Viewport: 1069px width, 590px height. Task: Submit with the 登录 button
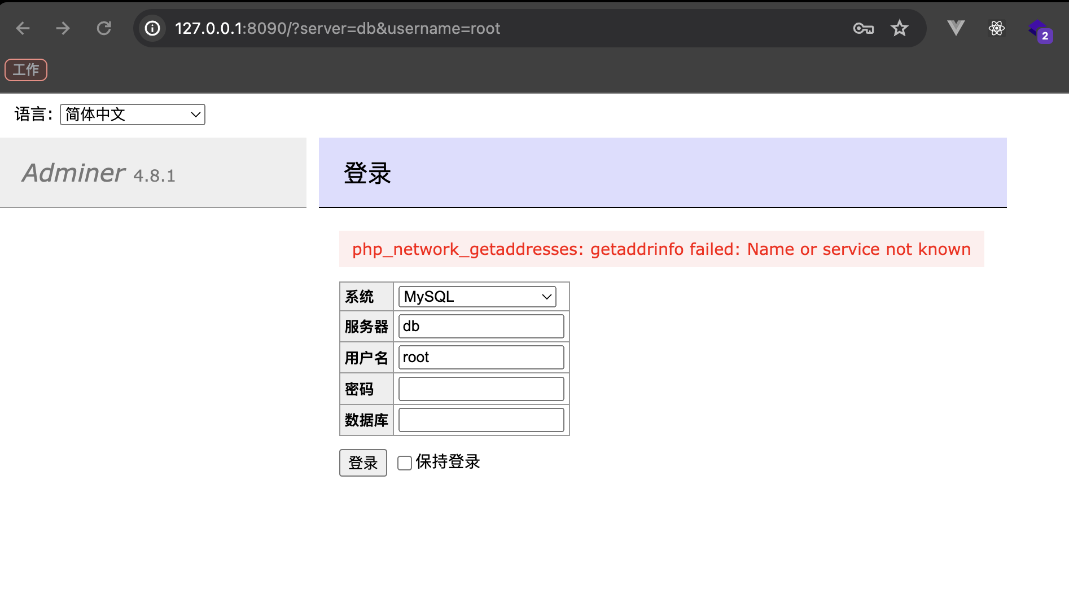(x=363, y=463)
